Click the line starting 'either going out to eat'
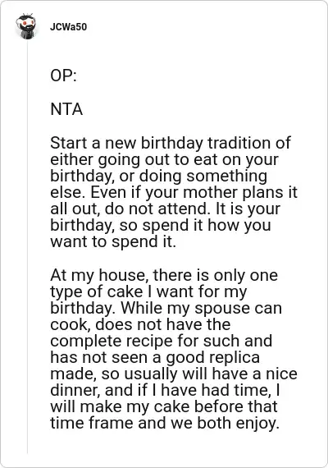The width and height of the screenshot is (328, 468). [164, 159]
